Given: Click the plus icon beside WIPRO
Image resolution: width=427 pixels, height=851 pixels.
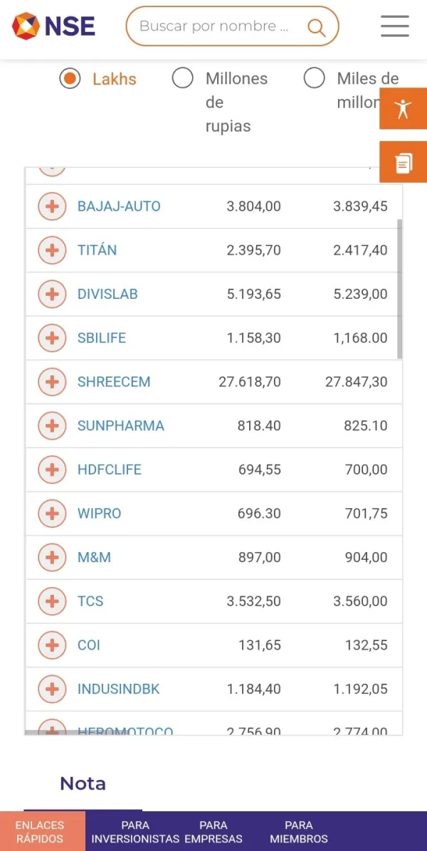Looking at the screenshot, I should click(52, 514).
